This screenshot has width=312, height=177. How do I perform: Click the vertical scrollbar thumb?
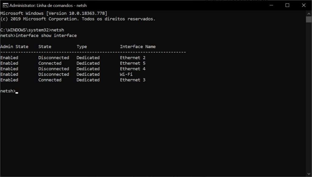point(309,19)
